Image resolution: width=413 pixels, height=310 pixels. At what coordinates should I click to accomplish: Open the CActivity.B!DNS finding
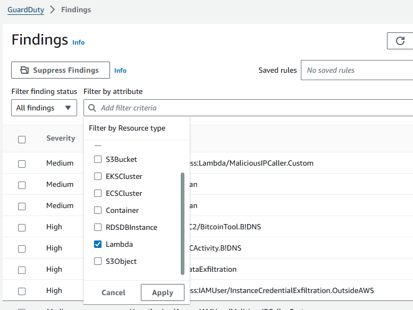pyautogui.click(x=215, y=248)
